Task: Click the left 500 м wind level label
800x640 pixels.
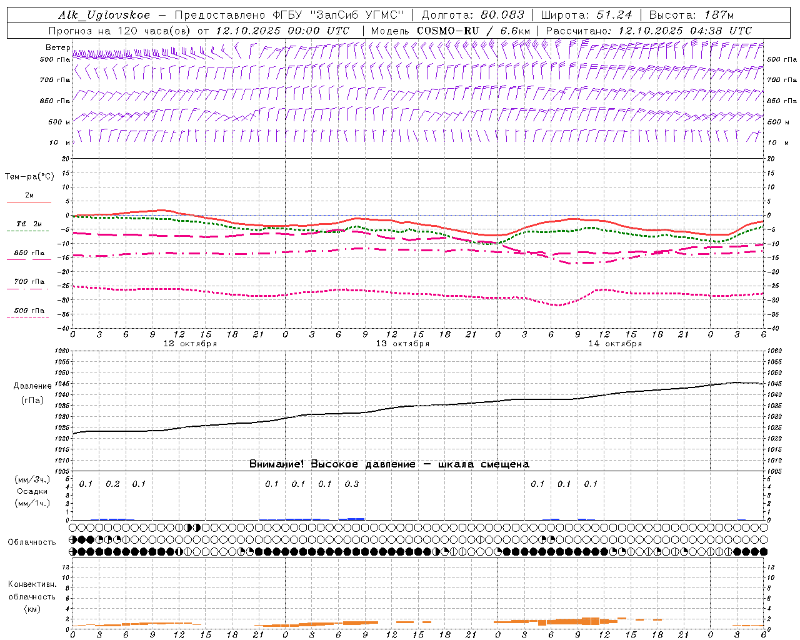Action: point(59,122)
